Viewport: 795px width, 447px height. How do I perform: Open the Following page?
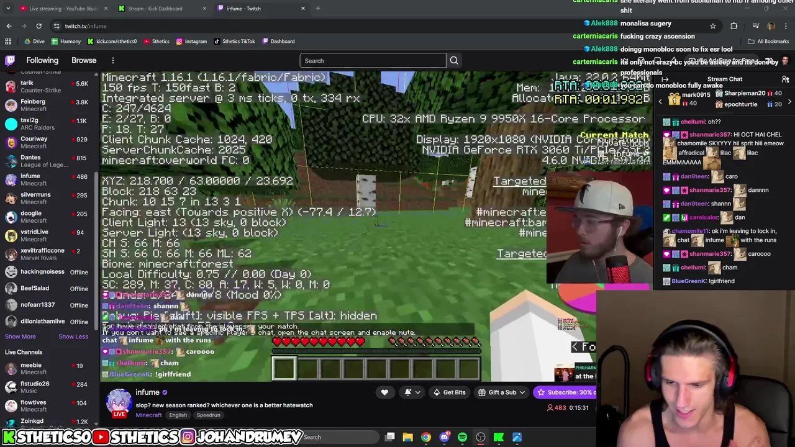(x=42, y=60)
